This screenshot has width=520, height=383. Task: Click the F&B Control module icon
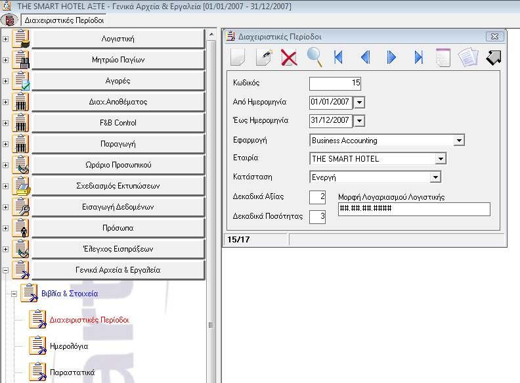tap(20, 123)
